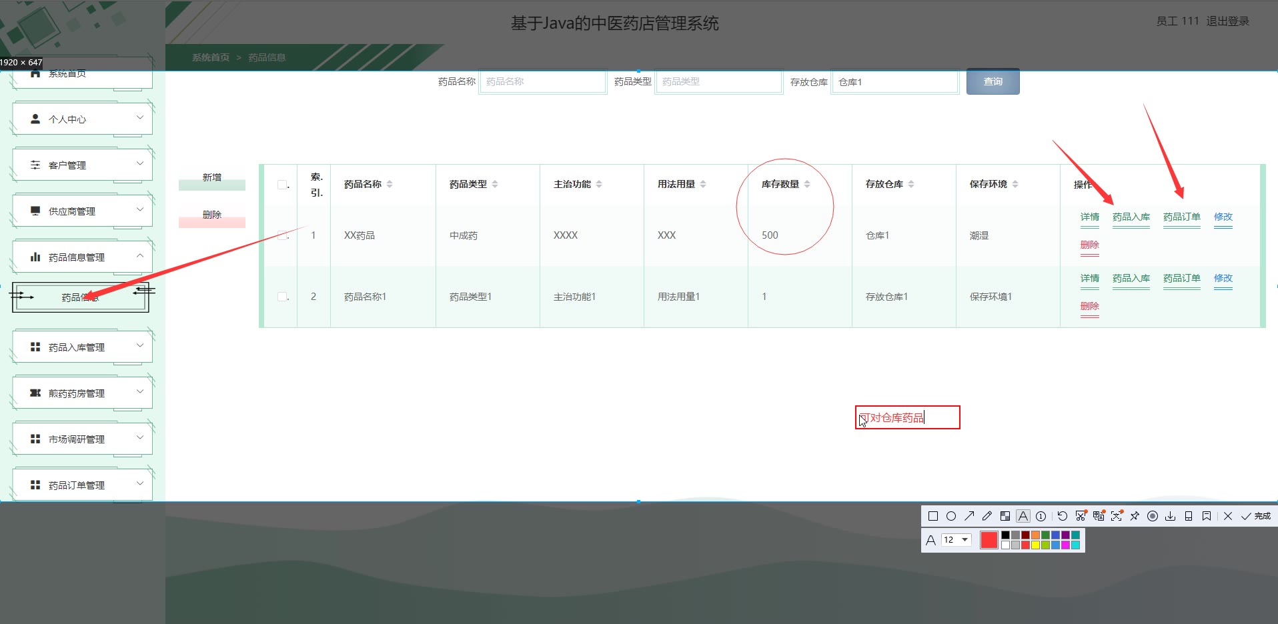Click the 查询 search button

(x=993, y=81)
